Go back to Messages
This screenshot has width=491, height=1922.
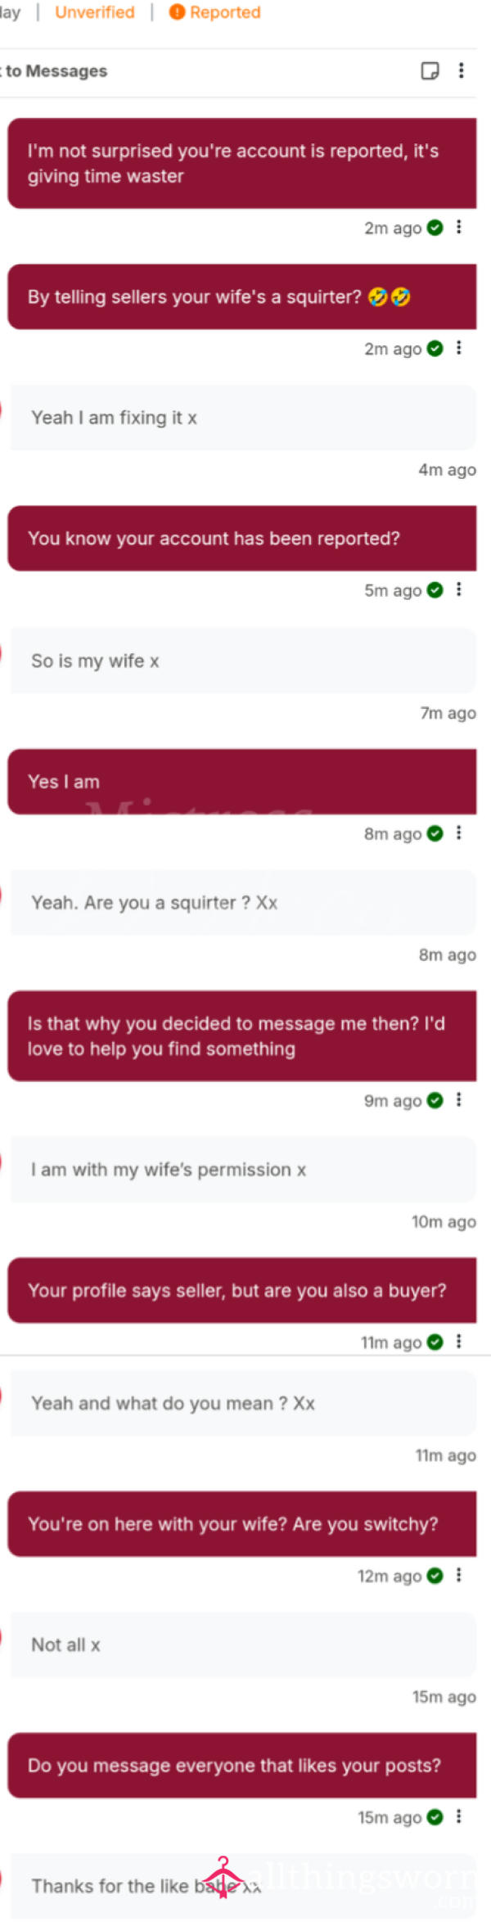coord(54,71)
